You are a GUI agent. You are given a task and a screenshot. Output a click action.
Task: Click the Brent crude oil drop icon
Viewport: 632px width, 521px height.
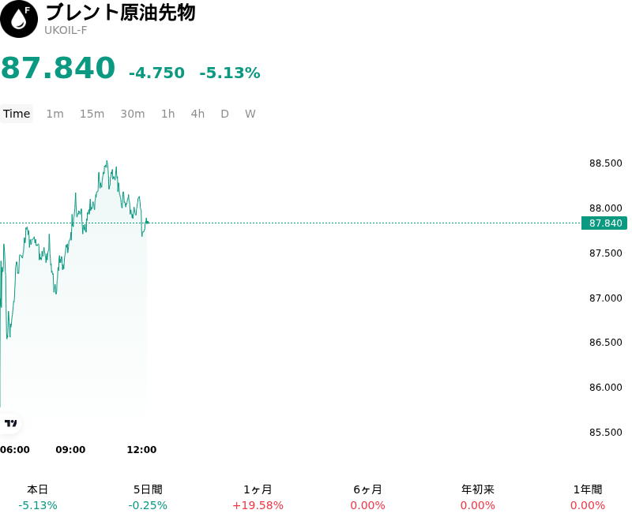[x=19, y=19]
